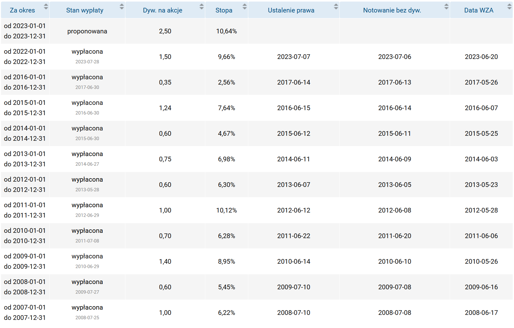Screen dimensions: 514x328
Task: Click WZA date 2013-05-23
Action: coord(481,185)
